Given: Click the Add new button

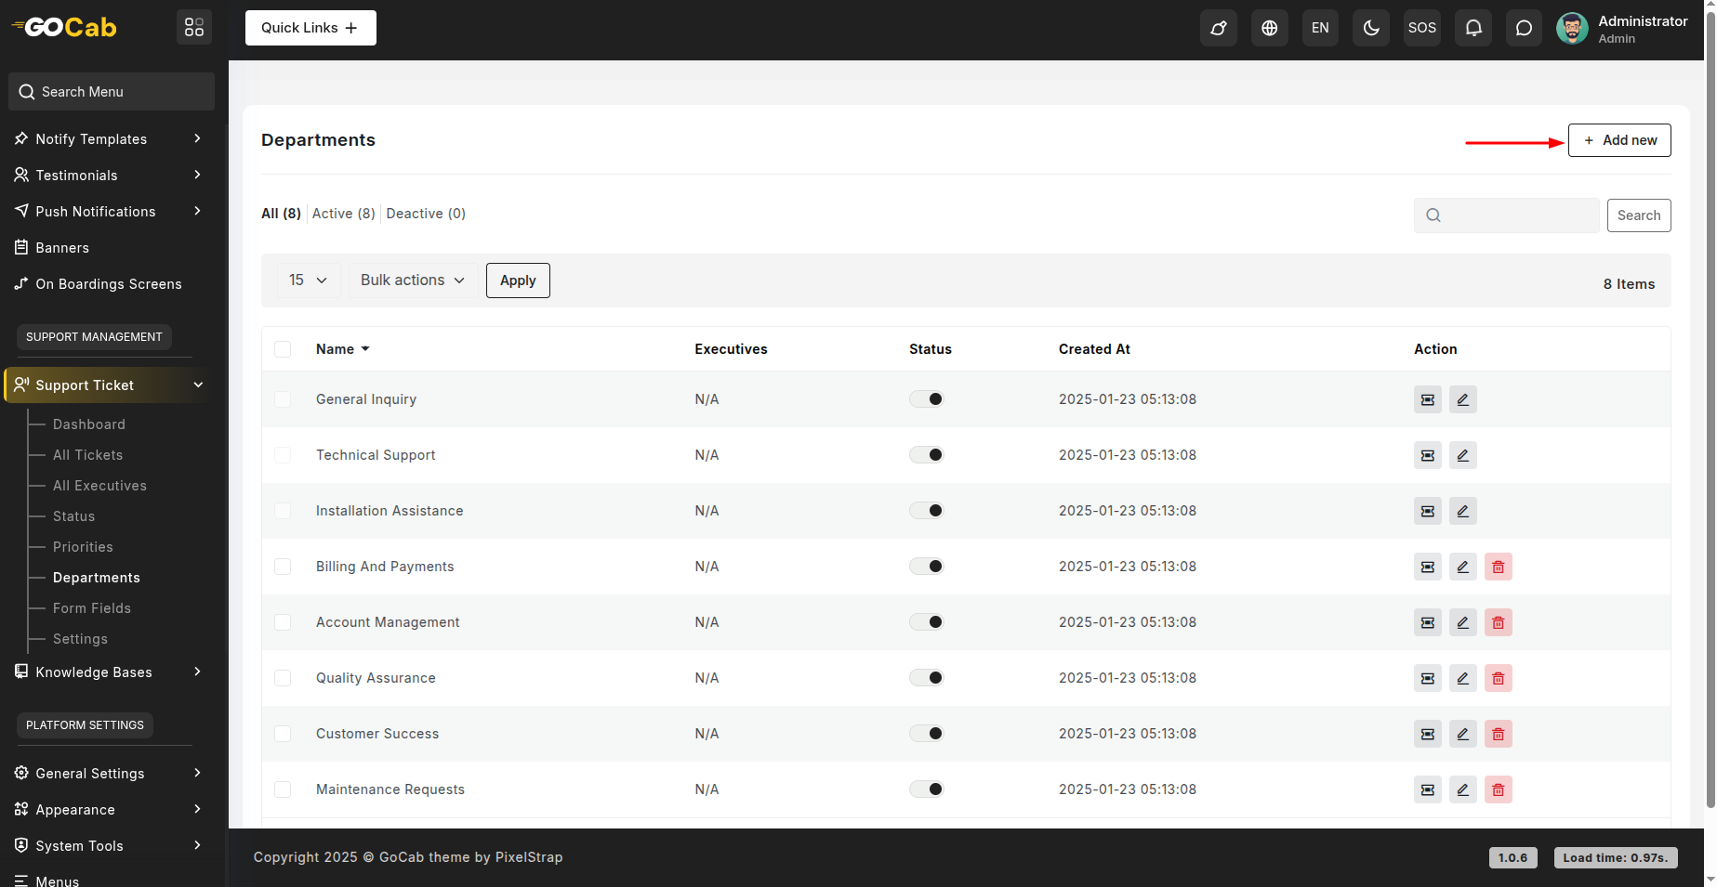Looking at the screenshot, I should [1618, 140].
